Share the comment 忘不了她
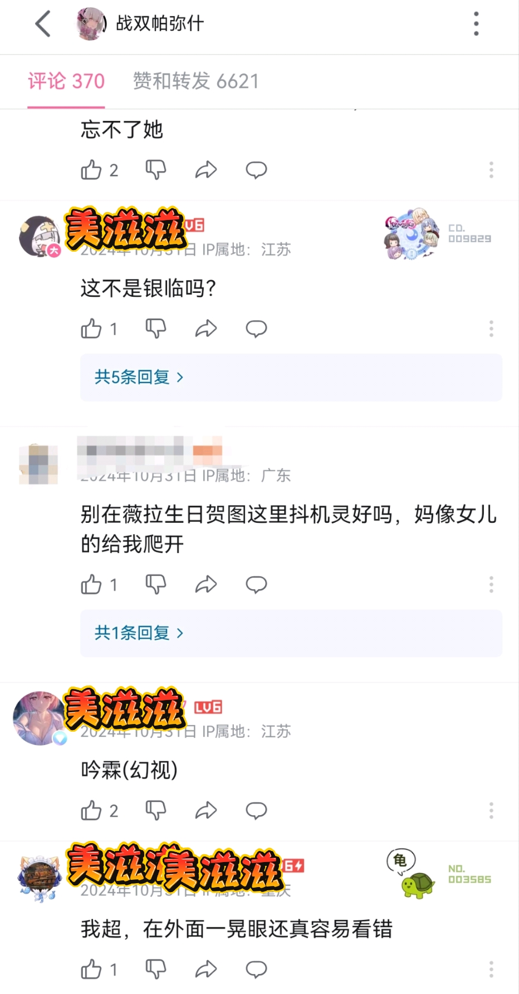 pyautogui.click(x=206, y=170)
